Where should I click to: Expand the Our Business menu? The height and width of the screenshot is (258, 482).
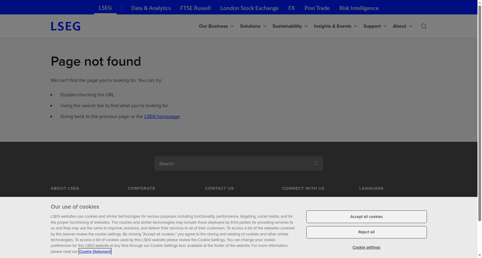click(x=216, y=26)
